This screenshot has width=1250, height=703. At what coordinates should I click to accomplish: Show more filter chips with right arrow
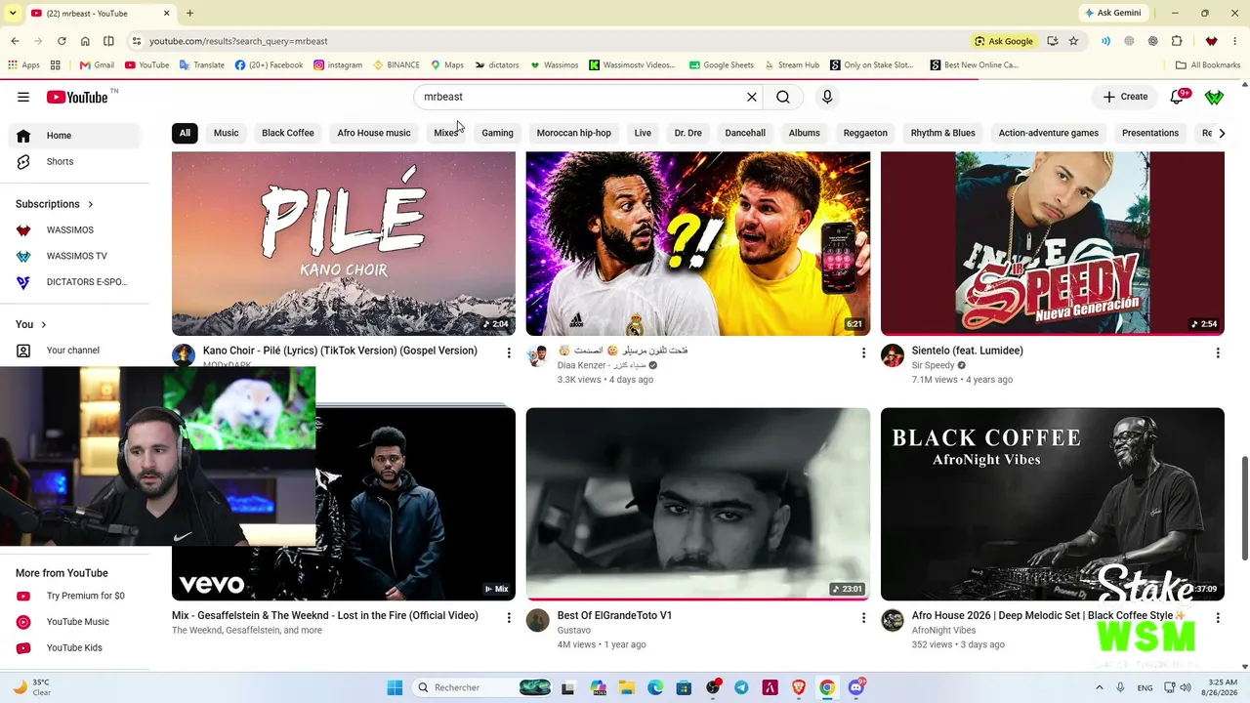(1221, 133)
